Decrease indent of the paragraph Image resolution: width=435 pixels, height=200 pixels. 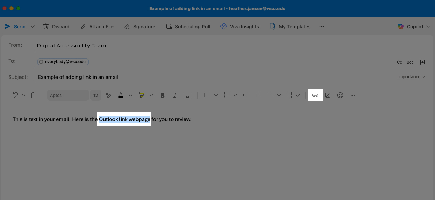(x=246, y=95)
